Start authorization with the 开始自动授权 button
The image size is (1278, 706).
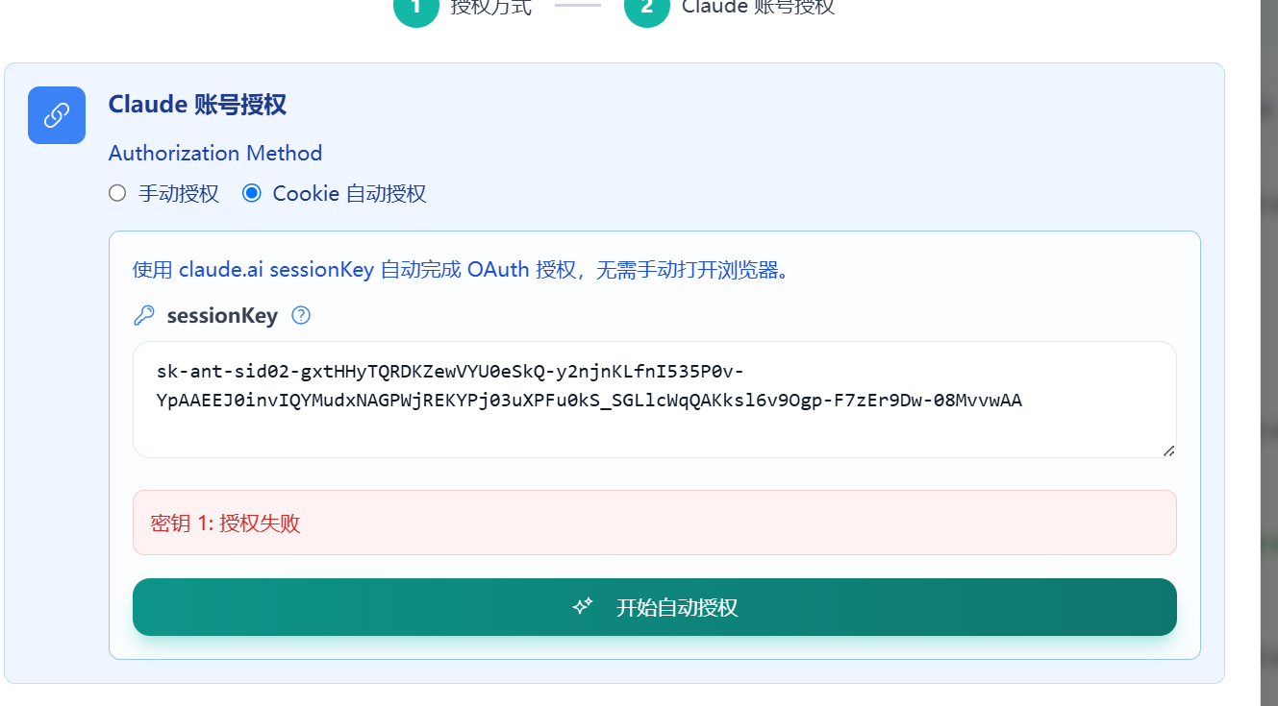click(655, 607)
